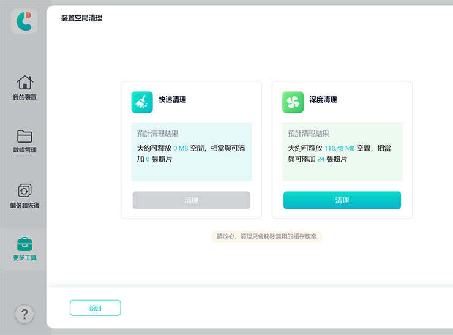Open the 我的裝置 home icon
This screenshot has height=335, width=453.
point(25,83)
